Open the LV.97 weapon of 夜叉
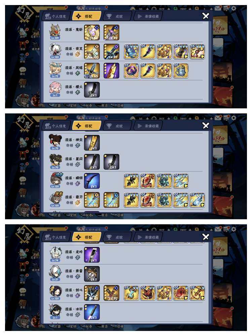Image resolution: width=252 pixels, height=336 pixels. (111, 52)
